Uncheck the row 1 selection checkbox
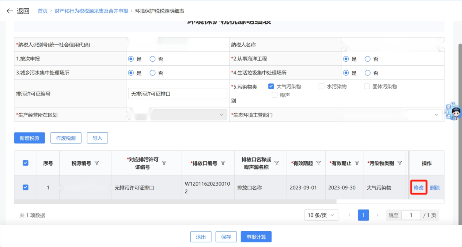The image size is (462, 247). click(26, 188)
